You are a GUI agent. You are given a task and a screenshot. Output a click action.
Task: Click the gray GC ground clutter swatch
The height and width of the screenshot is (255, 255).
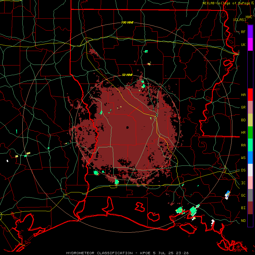point(250,195)
